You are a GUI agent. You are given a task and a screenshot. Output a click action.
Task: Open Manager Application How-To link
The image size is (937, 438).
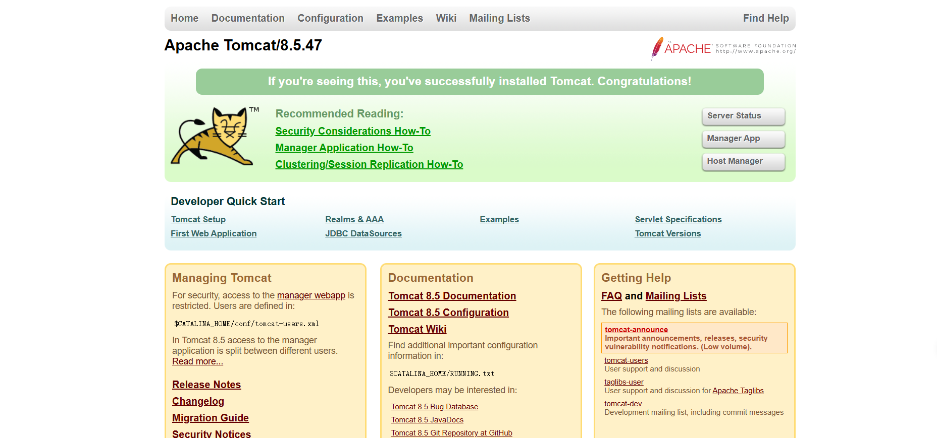tap(344, 148)
